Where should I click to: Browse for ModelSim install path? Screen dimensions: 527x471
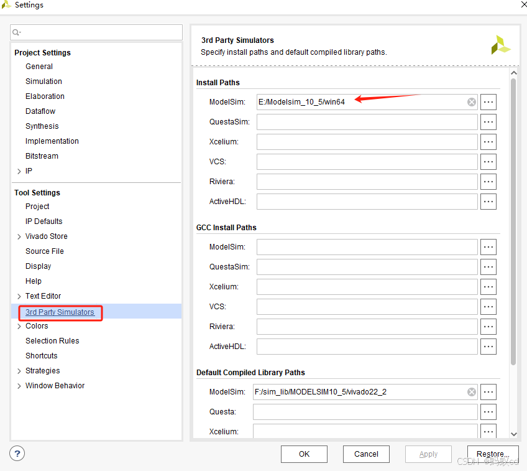click(x=488, y=102)
